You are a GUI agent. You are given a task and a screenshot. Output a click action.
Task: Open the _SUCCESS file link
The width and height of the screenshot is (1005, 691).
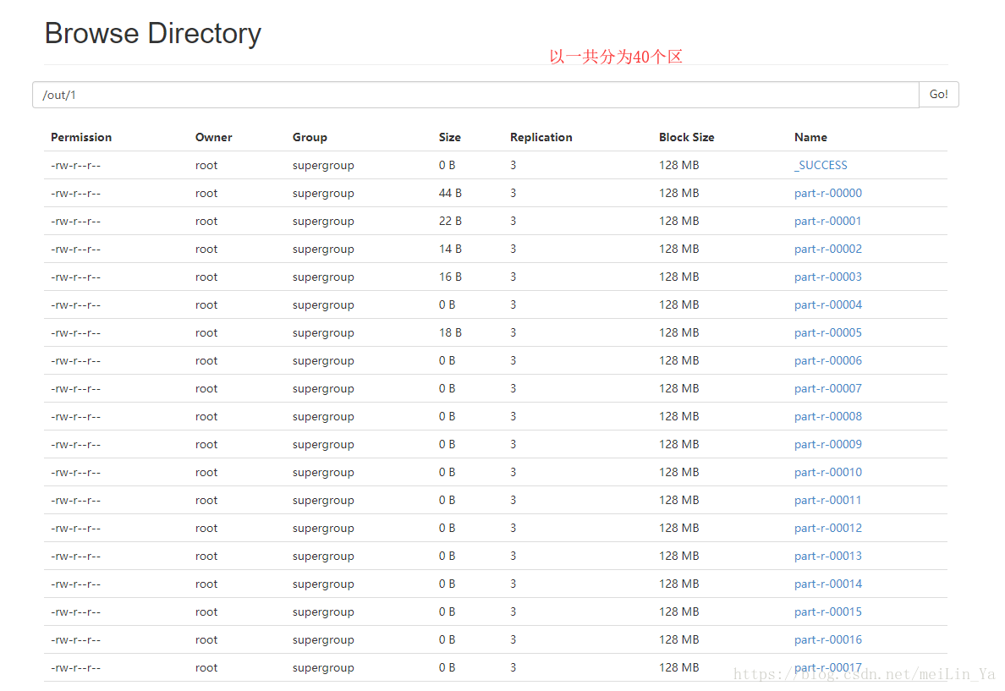[x=821, y=166]
